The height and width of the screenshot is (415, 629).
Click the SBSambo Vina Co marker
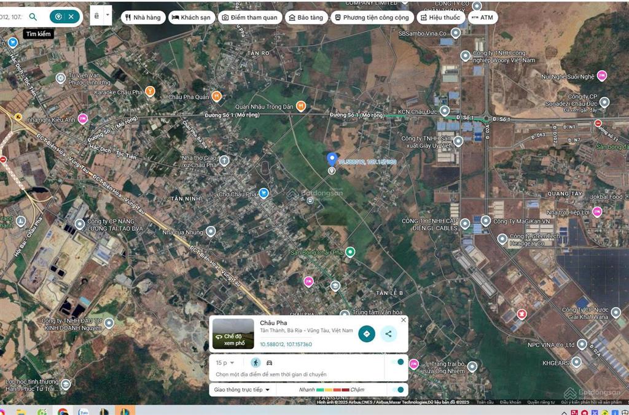tap(455, 33)
